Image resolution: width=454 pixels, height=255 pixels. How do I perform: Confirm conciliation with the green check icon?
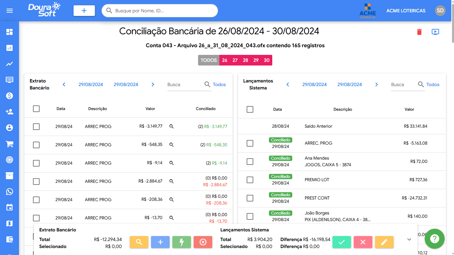[341, 242]
